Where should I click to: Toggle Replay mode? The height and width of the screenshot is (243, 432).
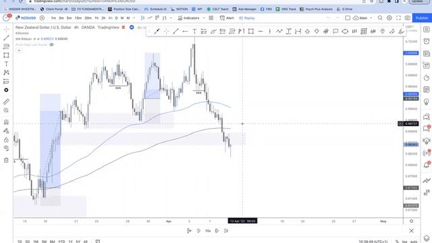247,18
